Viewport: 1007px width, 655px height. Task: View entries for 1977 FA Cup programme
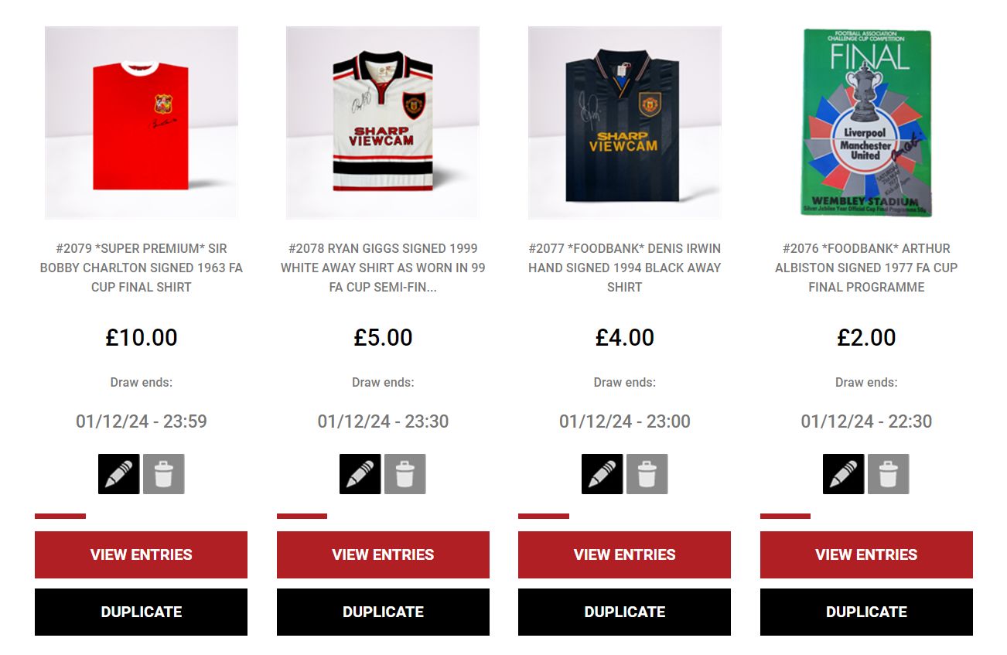pyautogui.click(x=866, y=554)
